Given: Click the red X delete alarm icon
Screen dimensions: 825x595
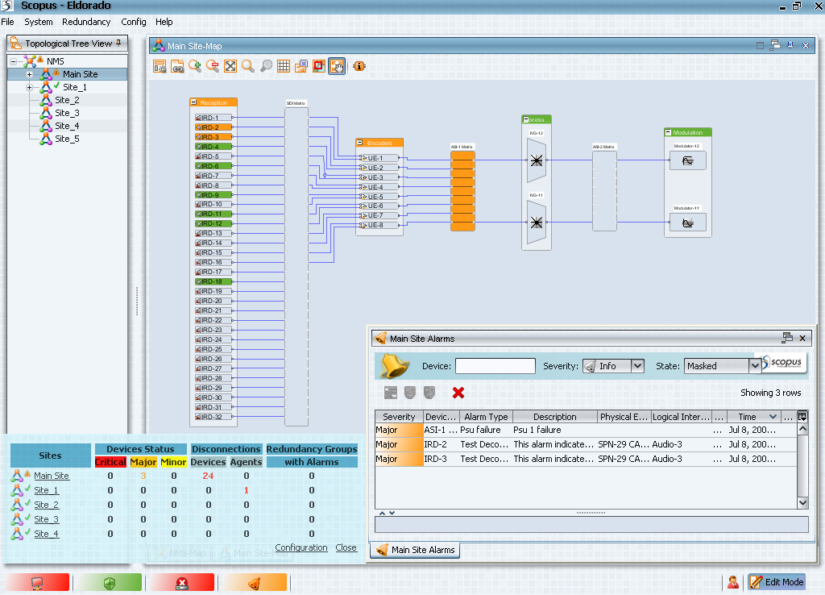Looking at the screenshot, I should coord(458,393).
